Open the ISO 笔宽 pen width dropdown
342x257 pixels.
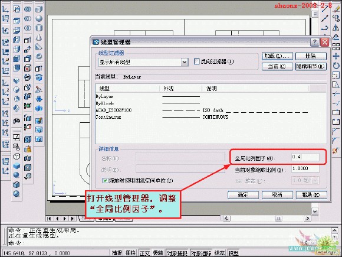tap(315, 181)
